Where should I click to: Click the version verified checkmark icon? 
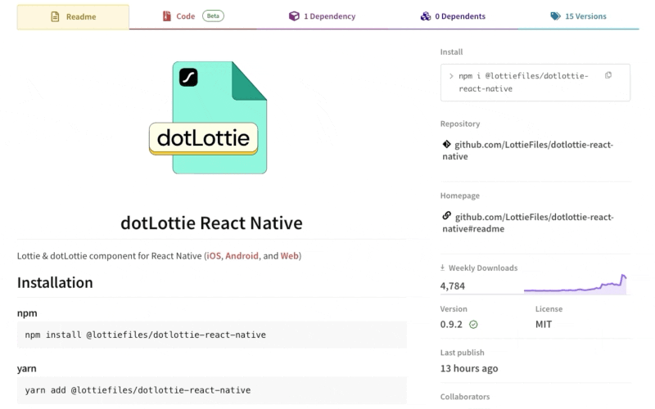(473, 324)
